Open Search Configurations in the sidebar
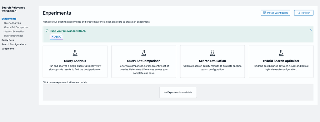 click(x=14, y=44)
